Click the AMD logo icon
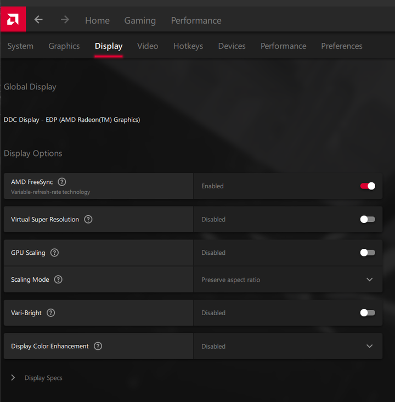Image resolution: width=395 pixels, height=402 pixels. 13,19
